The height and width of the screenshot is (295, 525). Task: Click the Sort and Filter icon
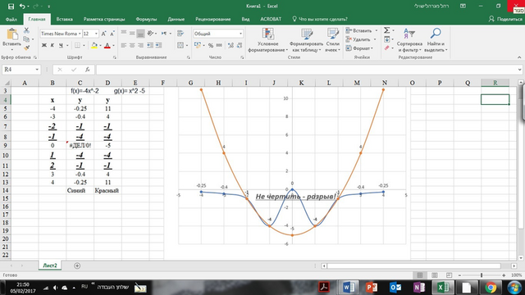[x=409, y=34]
